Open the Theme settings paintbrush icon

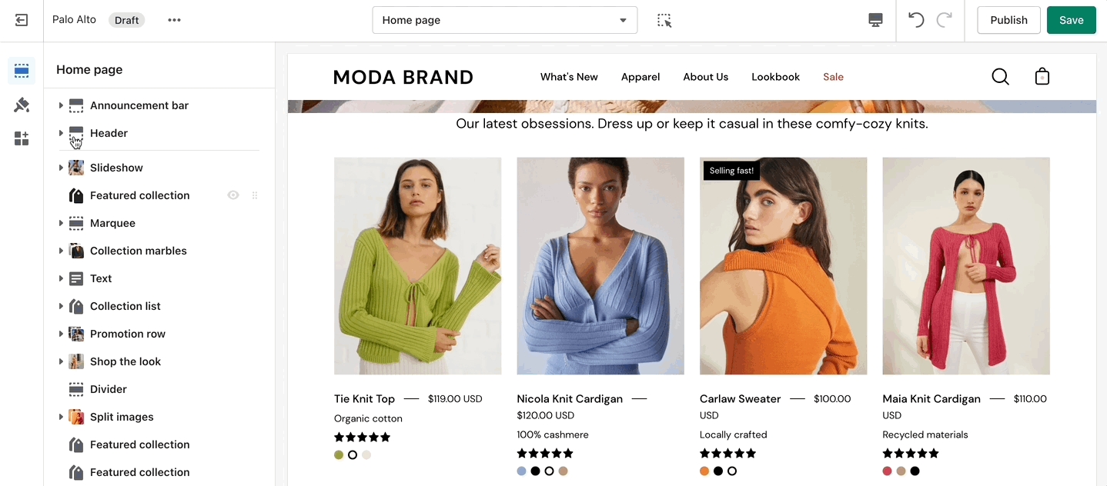(22, 105)
